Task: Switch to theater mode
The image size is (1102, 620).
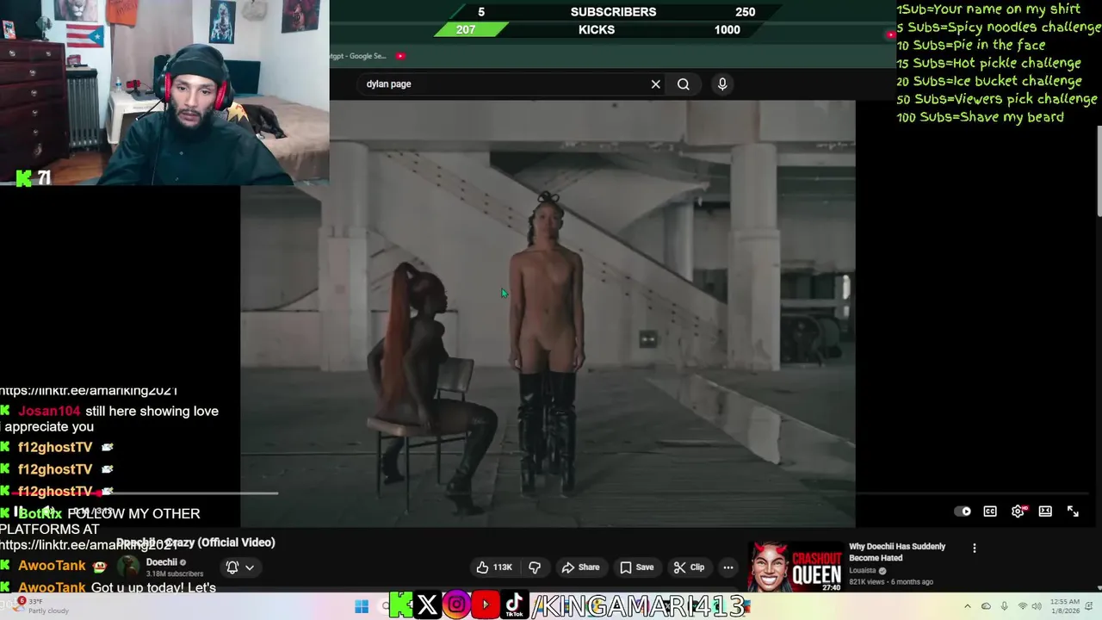Action: tap(1045, 512)
